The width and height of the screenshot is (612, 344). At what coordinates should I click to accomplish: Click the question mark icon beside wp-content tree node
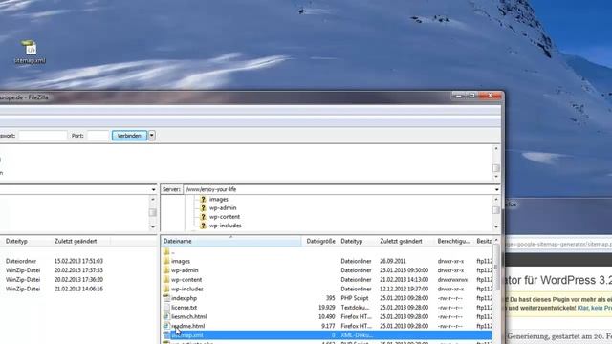click(x=203, y=217)
